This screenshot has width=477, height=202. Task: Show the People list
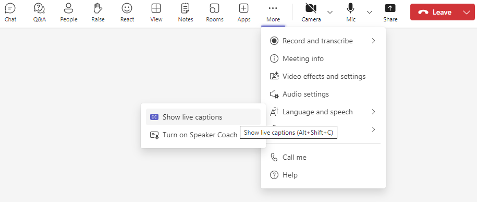point(69,13)
